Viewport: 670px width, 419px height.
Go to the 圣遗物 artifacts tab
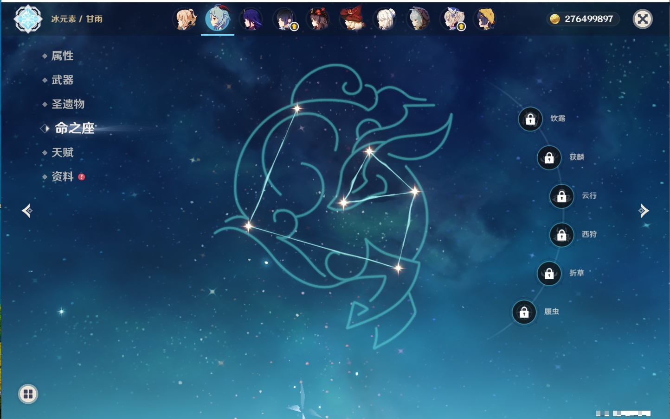68,104
